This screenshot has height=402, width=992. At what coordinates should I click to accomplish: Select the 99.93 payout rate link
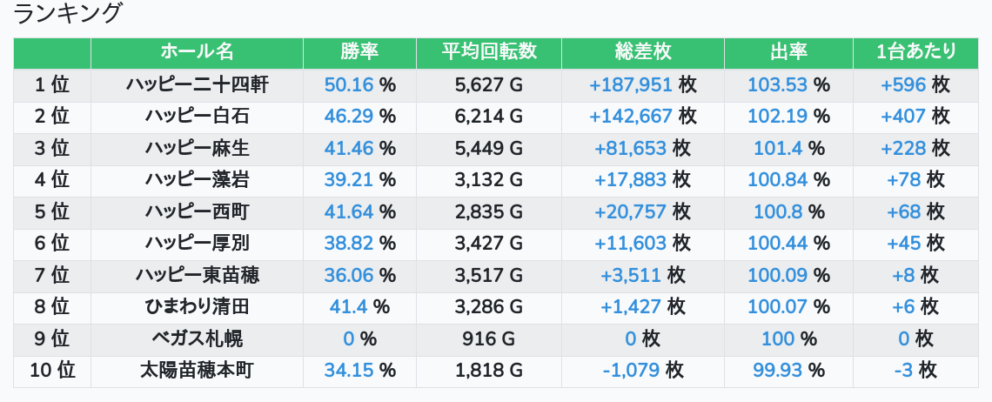(x=776, y=371)
